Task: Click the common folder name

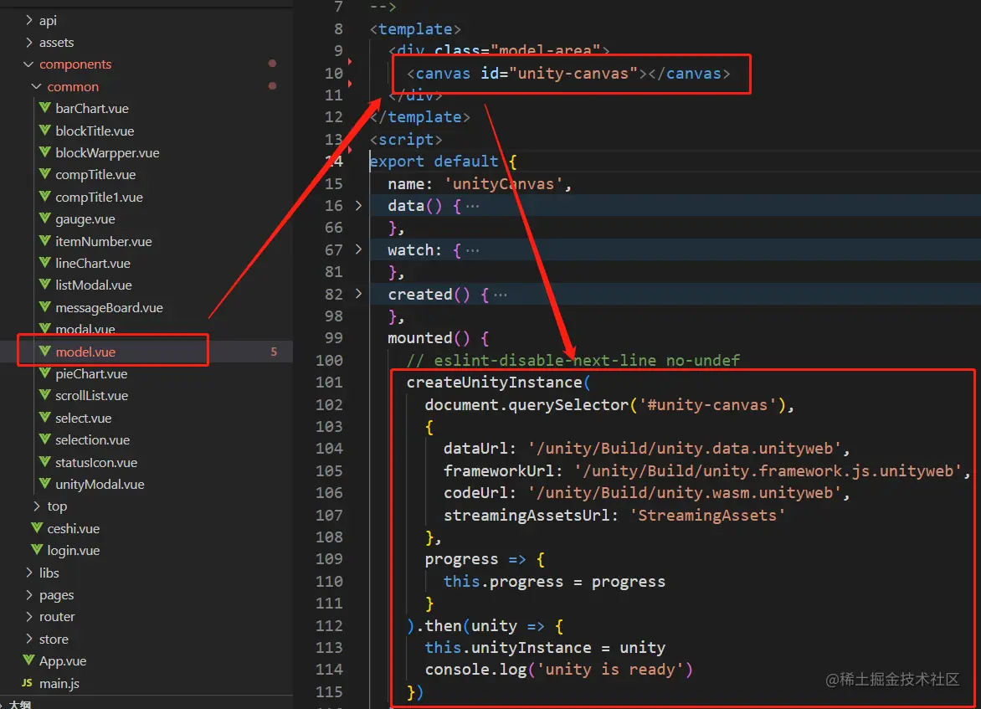Action: (x=73, y=87)
